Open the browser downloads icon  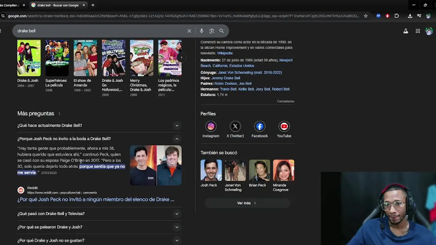pyautogui.click(x=410, y=16)
